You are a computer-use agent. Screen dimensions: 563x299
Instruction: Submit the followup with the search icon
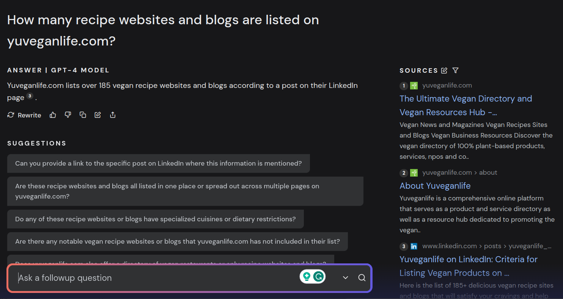tap(362, 278)
